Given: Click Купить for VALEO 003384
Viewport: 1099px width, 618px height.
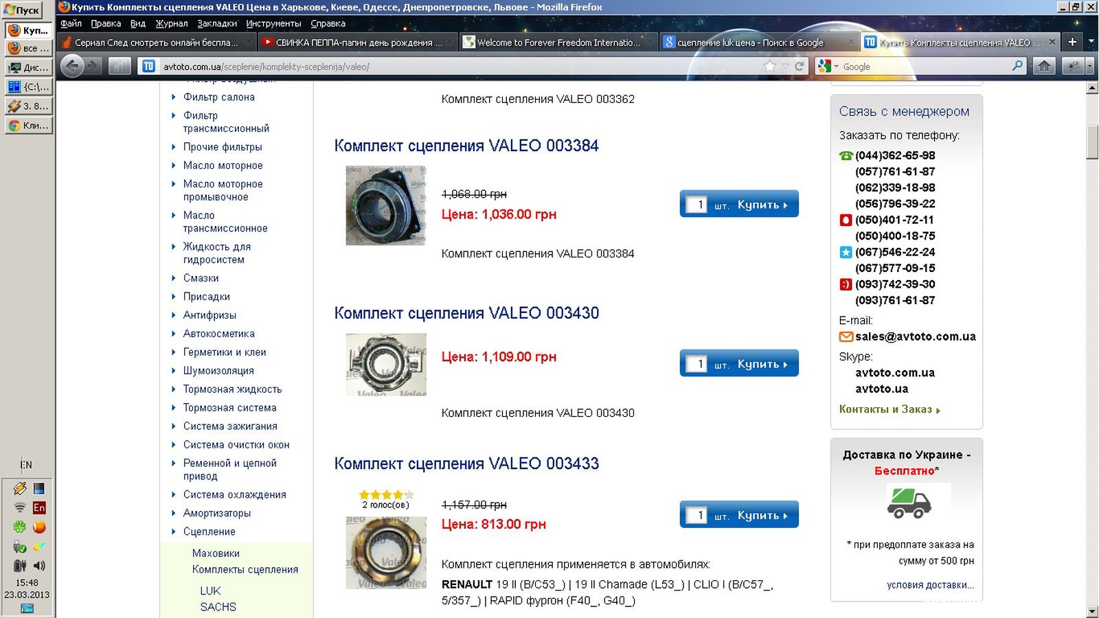Looking at the screenshot, I should [762, 205].
